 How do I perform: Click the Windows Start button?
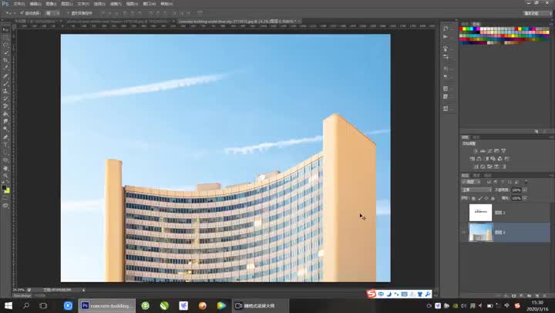tap(8, 305)
